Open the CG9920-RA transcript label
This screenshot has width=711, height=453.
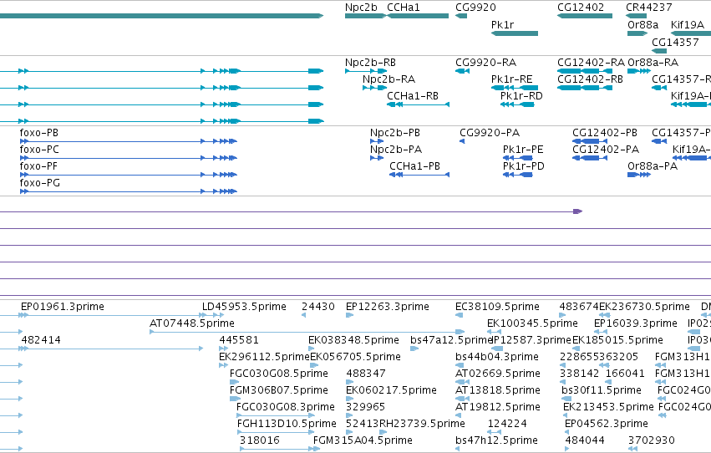pos(485,63)
